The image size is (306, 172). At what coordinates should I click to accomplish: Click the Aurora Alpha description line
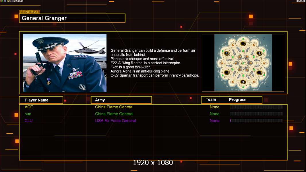click(140, 71)
